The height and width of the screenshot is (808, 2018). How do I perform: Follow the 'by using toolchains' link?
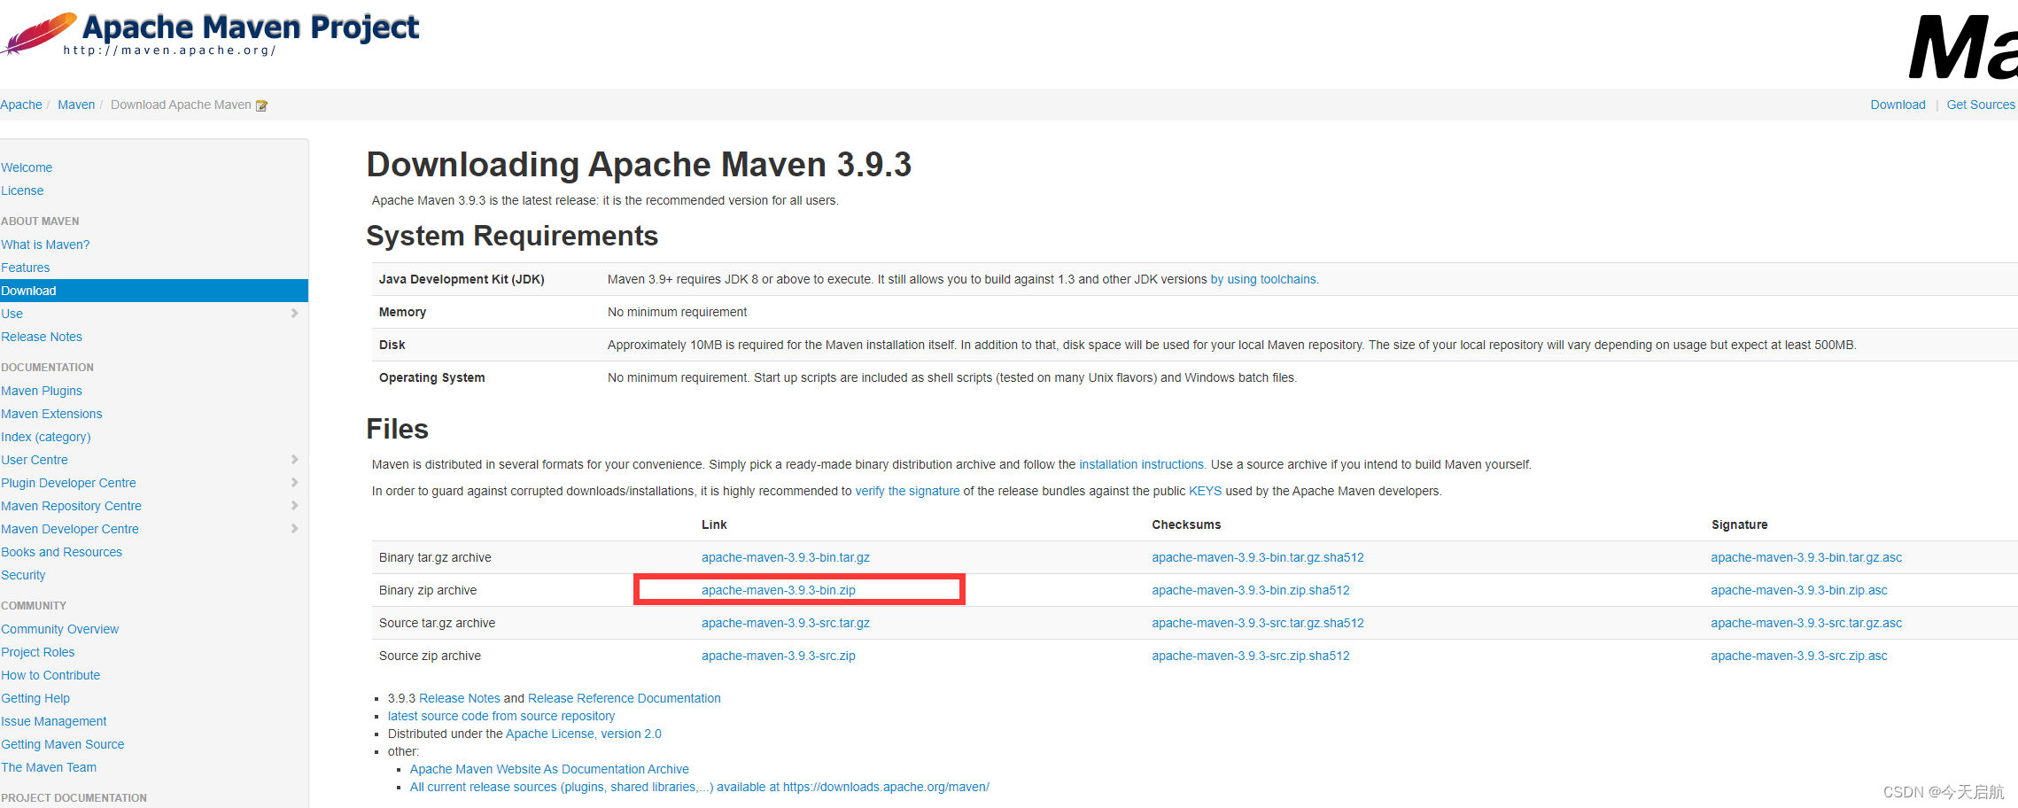point(1263,279)
